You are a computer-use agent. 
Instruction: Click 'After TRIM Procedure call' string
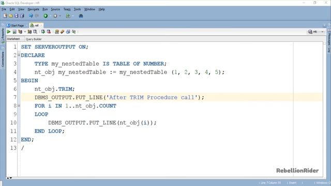(152, 98)
